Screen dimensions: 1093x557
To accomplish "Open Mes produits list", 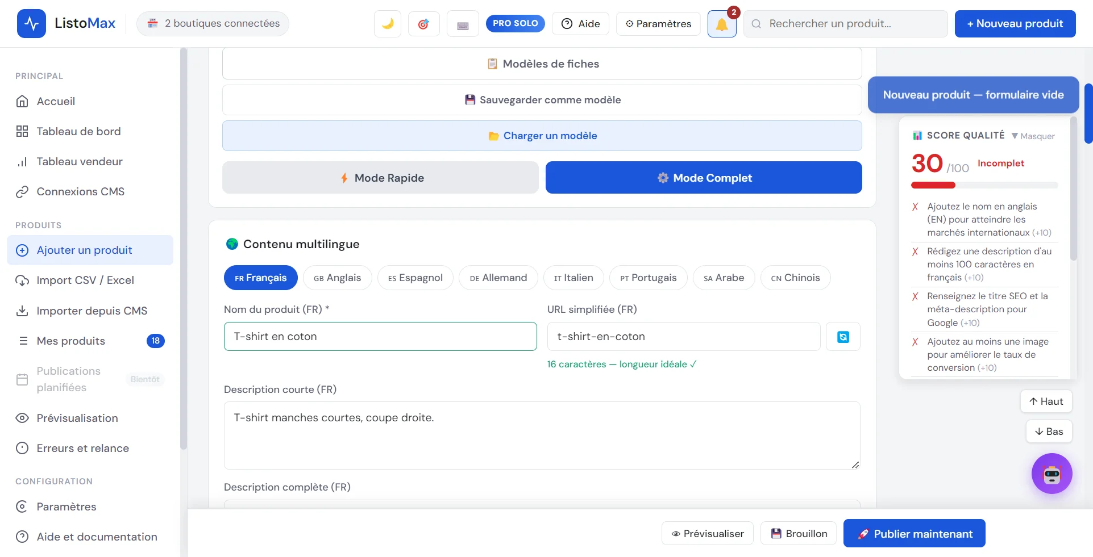I will (90, 341).
